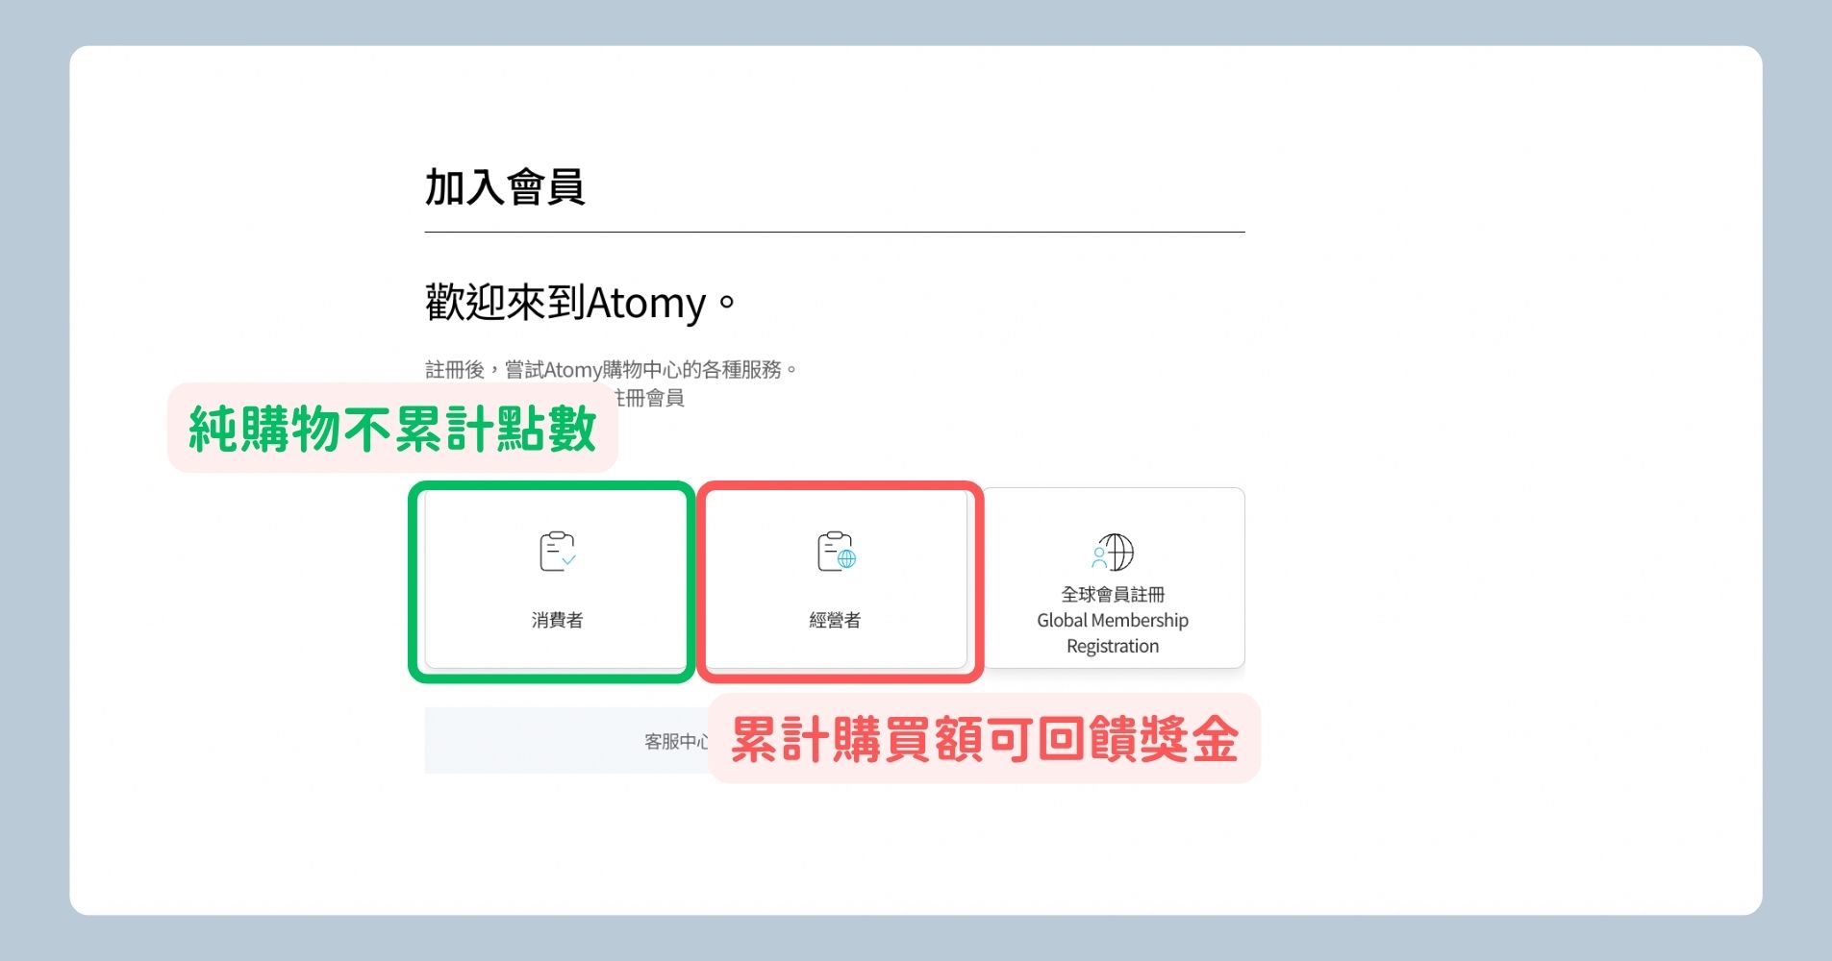The height and width of the screenshot is (961, 1832).
Task: Open the 消費者 registration option via its icon
Action: tap(556, 551)
